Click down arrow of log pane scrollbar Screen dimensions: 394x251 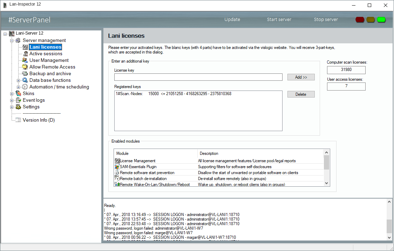pos(389,238)
